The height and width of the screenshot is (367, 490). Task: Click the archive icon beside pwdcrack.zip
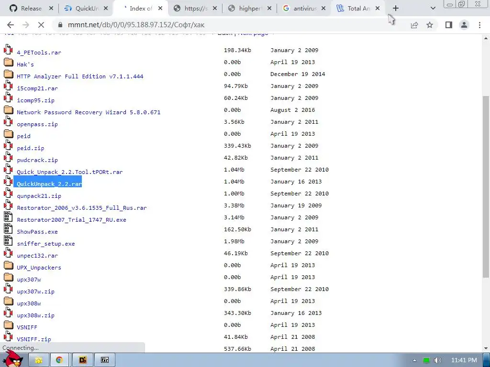[9, 157]
